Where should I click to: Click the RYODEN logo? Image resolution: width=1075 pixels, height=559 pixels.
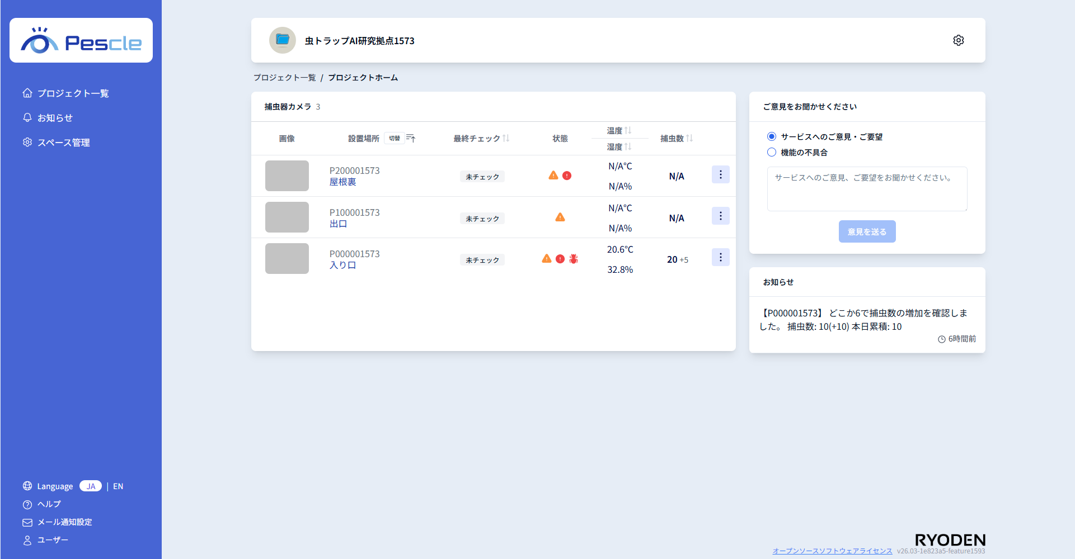(950, 540)
